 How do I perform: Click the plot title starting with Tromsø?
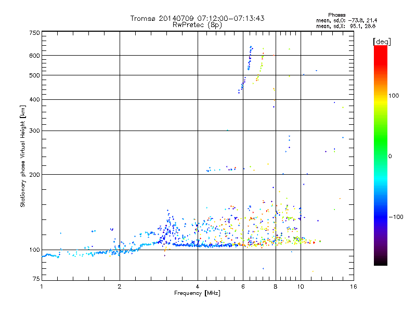coord(197,18)
